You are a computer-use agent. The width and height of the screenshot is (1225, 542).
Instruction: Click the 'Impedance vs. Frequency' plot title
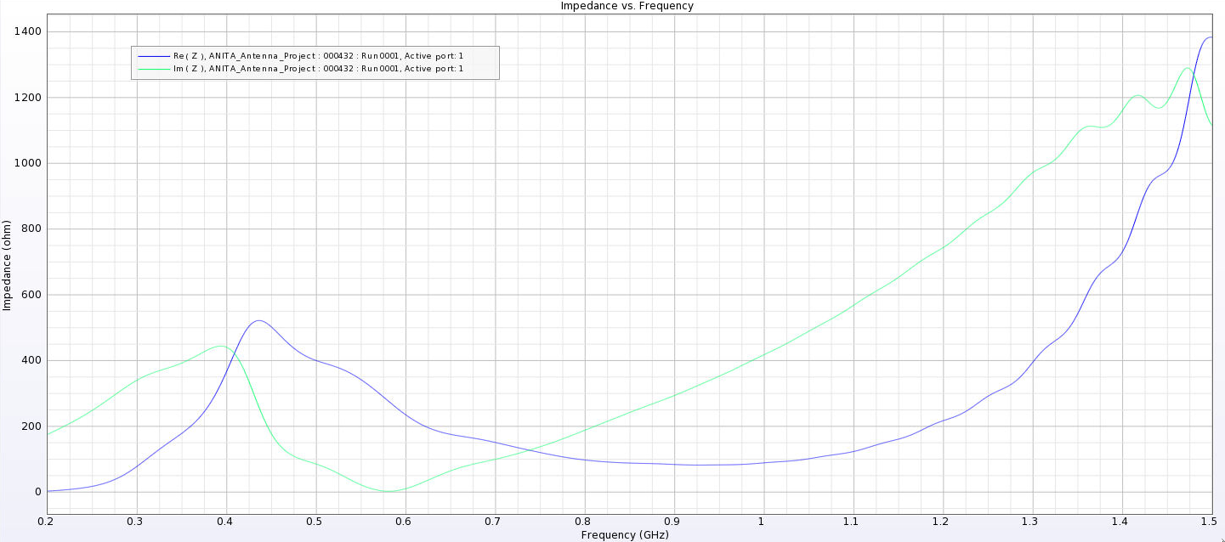pos(627,6)
